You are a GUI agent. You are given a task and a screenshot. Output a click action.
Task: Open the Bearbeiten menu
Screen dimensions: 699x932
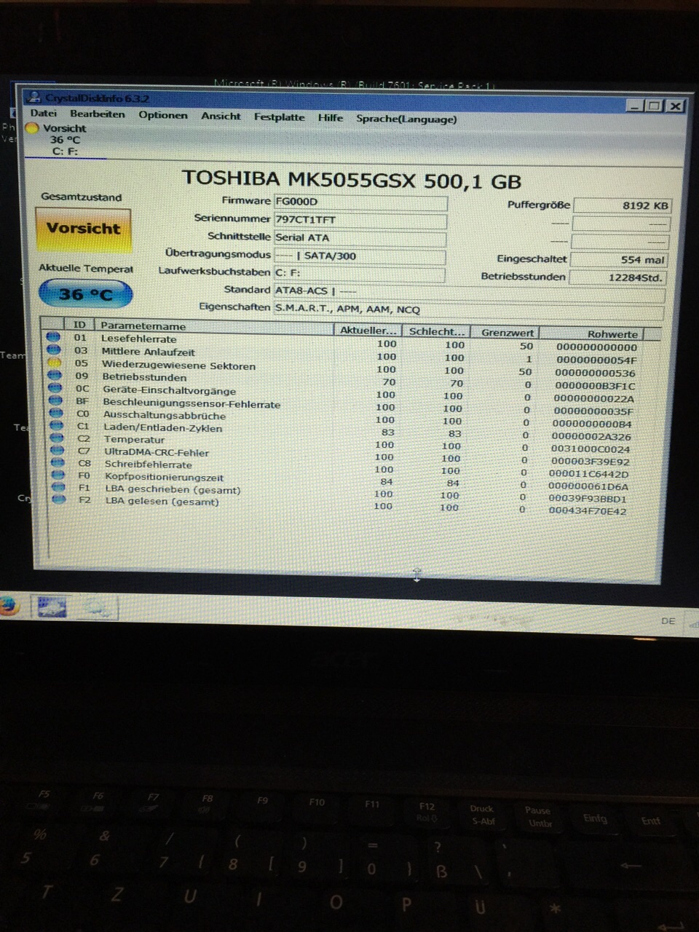click(x=97, y=114)
